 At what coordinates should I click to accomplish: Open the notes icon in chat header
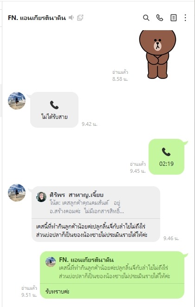click(174, 18)
